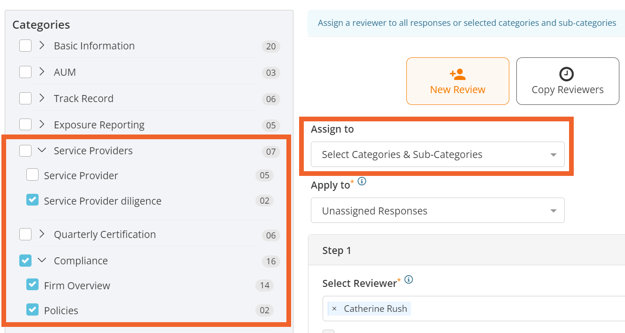This screenshot has width=625, height=333.
Task: Click the Policies label
Action: coord(61,310)
